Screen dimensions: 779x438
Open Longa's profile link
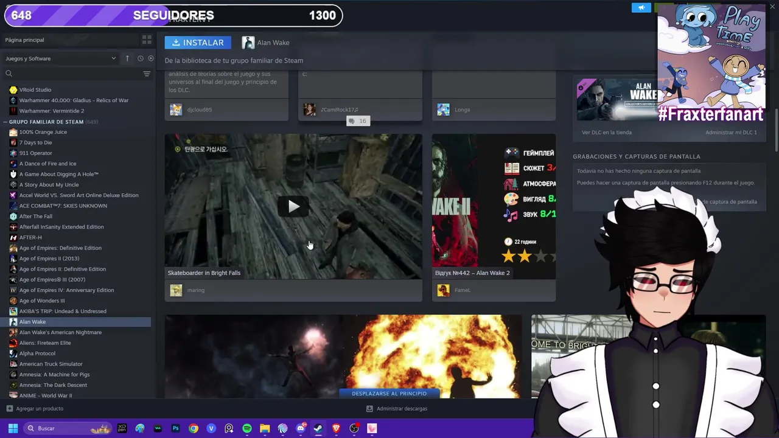462,109
